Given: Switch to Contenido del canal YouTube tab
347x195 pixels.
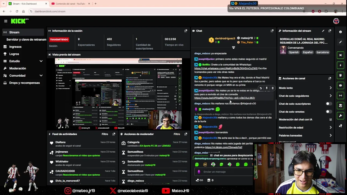Looking at the screenshot, I should click(x=70, y=4).
